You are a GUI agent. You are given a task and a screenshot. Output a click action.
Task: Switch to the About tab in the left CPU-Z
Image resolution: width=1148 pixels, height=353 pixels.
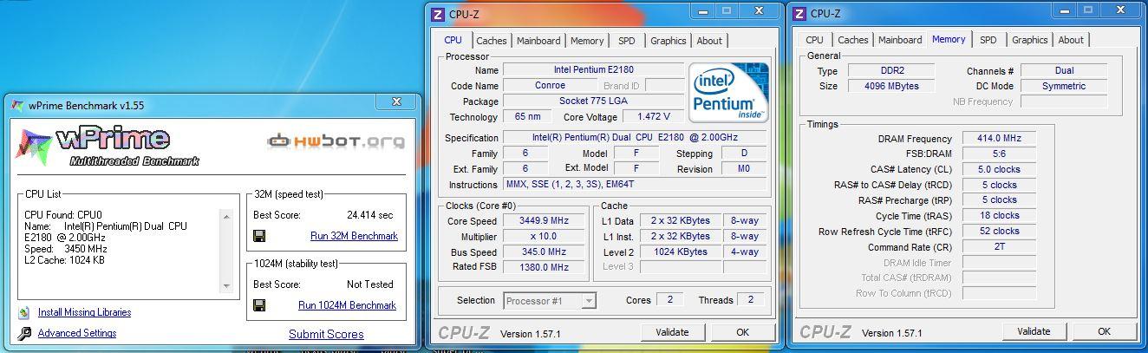coord(709,41)
